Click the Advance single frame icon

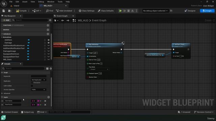pos(125,11)
